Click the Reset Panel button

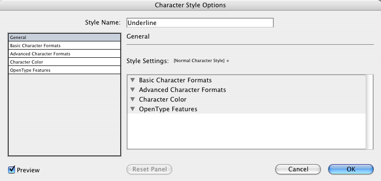[x=150, y=169]
